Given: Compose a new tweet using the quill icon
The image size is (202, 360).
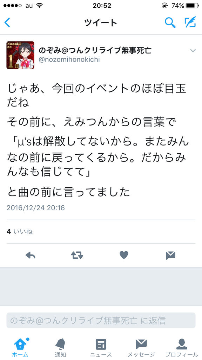Looking at the screenshot, I should pos(190,22).
